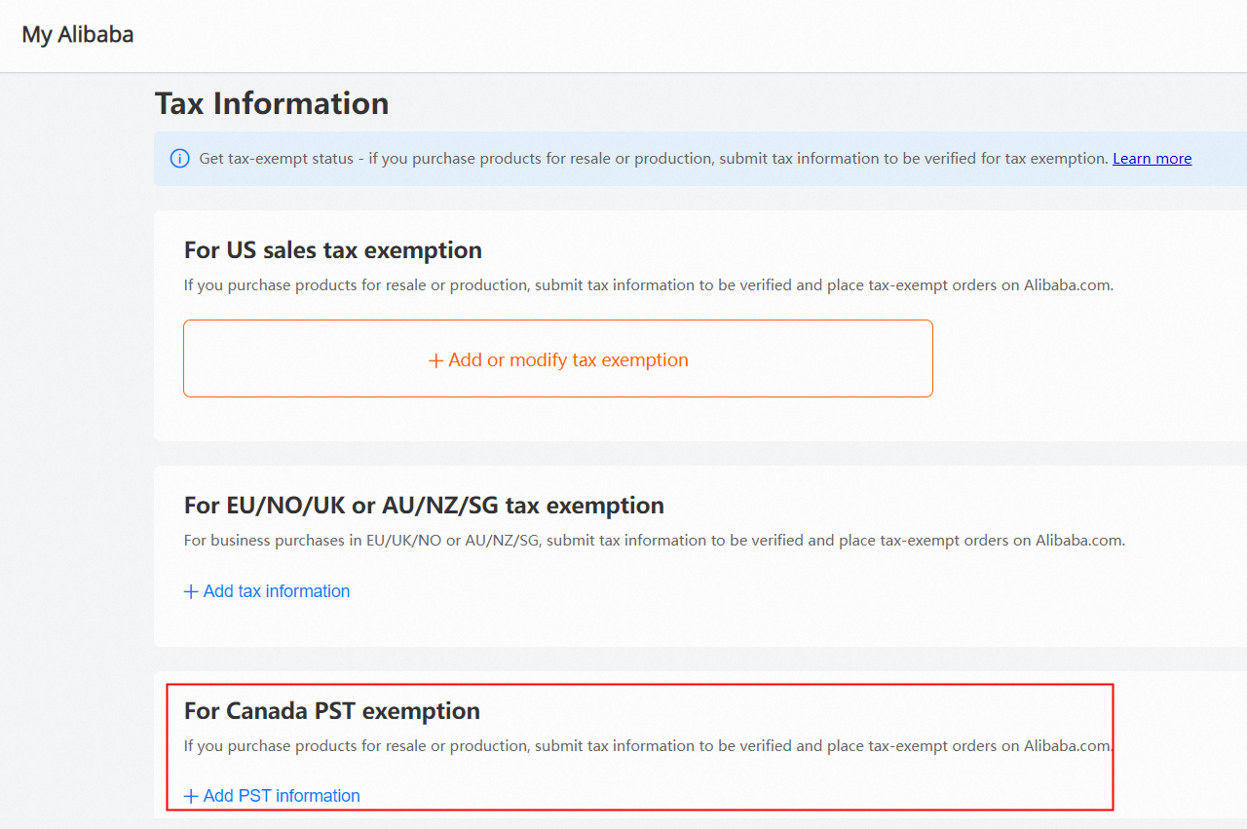Click the Get tax-exempt status banner text
The width and height of the screenshot is (1247, 829).
(653, 159)
